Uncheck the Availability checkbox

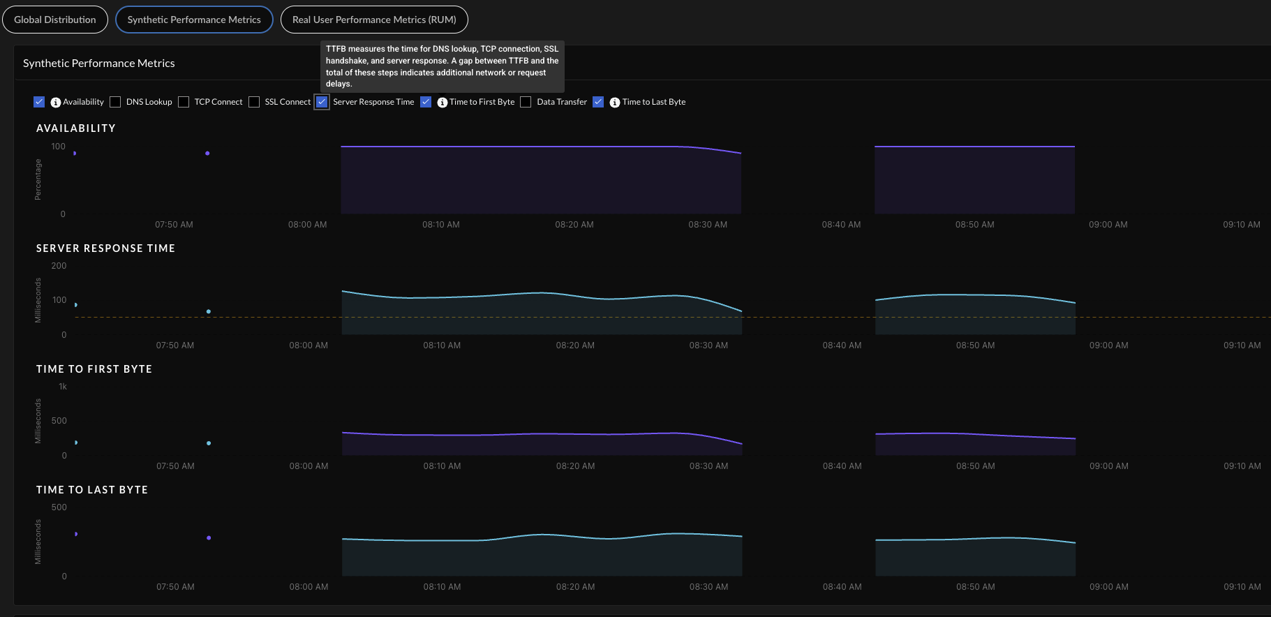coord(39,102)
